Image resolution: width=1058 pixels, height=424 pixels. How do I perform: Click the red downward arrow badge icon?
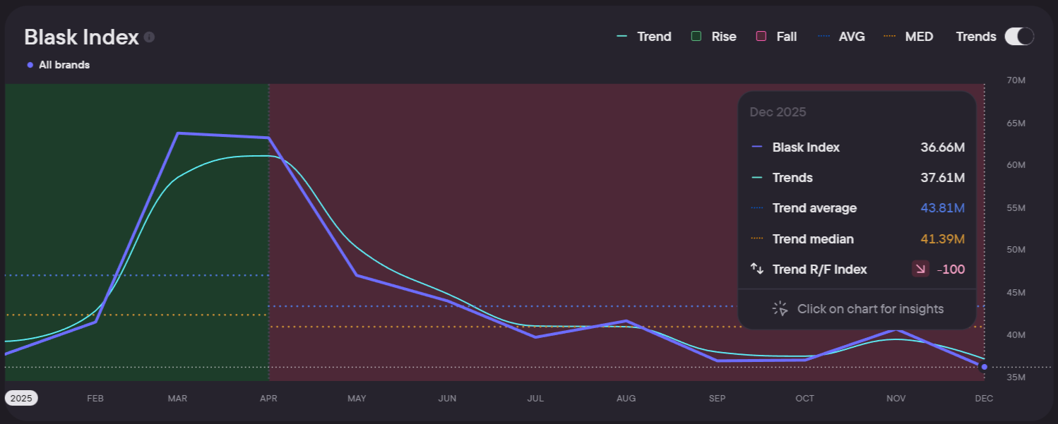click(920, 269)
